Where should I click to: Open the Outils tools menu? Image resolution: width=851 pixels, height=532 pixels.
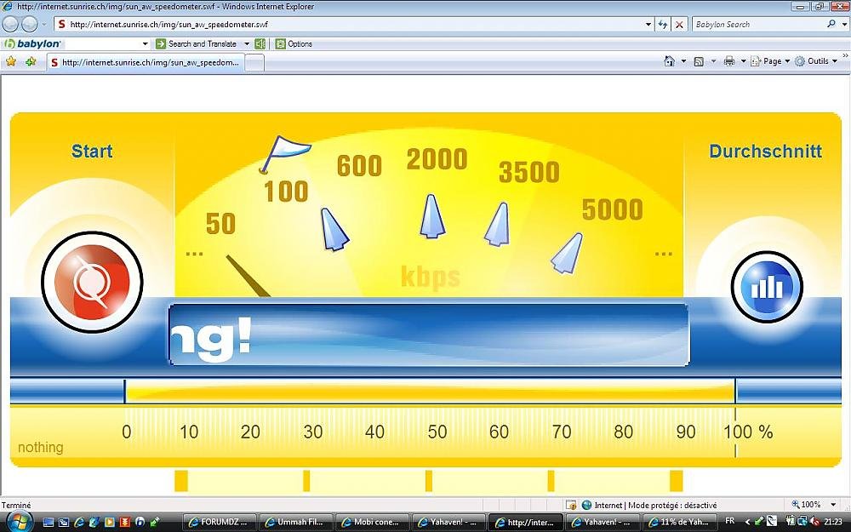pos(816,61)
